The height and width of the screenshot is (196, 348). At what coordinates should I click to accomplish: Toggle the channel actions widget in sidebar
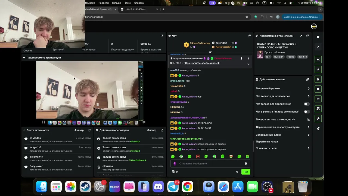318,109
